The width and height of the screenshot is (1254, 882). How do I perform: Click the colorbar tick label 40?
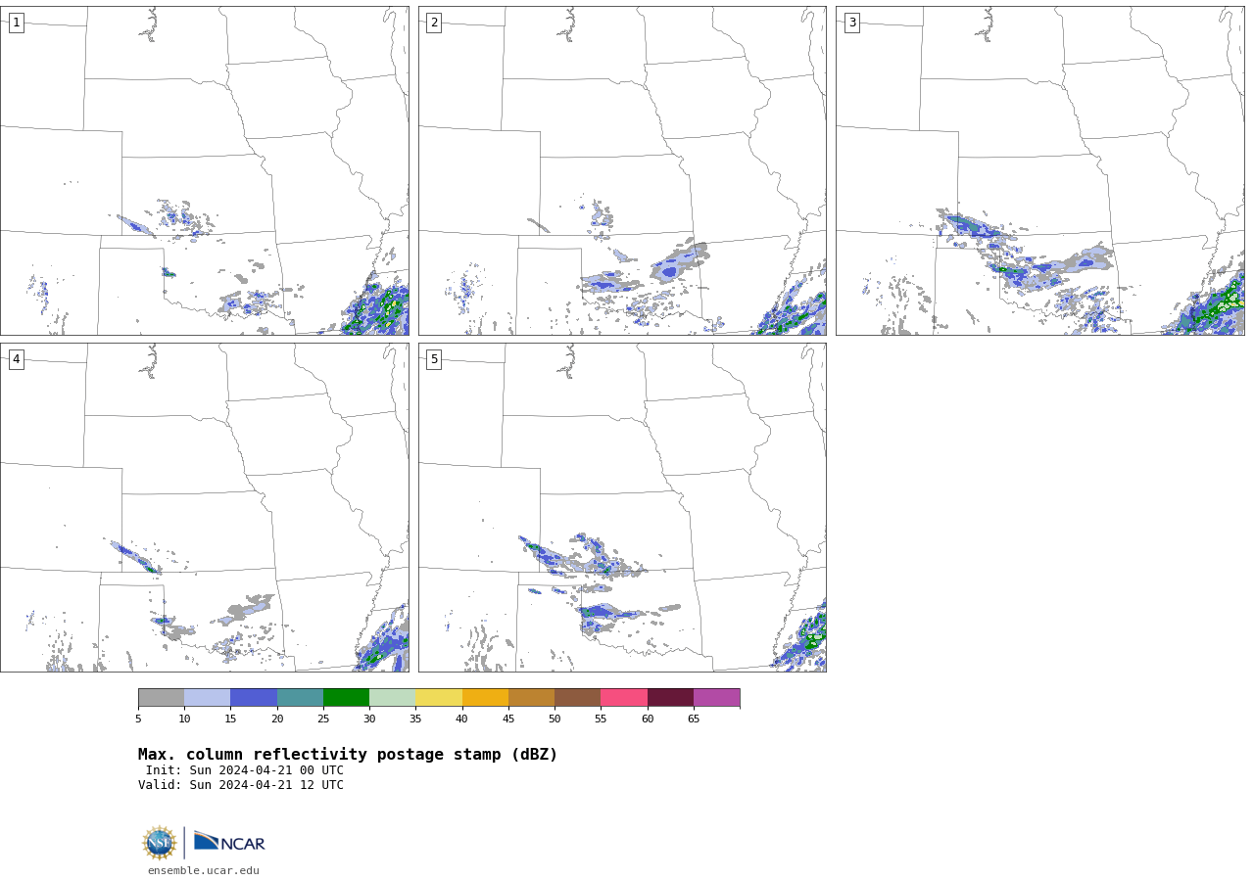coord(462,720)
